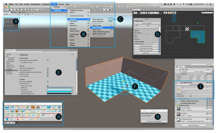This screenshot has width=217, height=133.
Task: Click Select Faces with Material button
Action: (154, 121)
